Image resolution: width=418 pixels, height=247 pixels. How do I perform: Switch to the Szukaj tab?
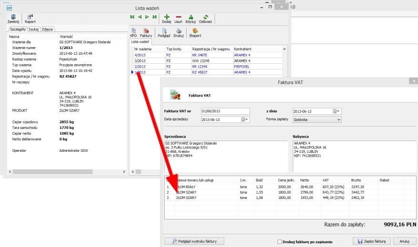34,30
